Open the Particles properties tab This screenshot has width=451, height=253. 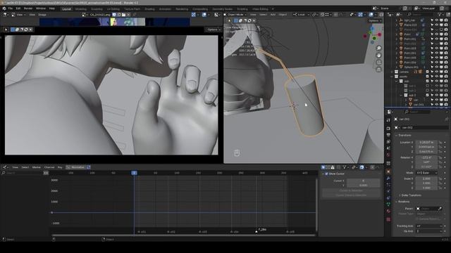tap(388, 185)
